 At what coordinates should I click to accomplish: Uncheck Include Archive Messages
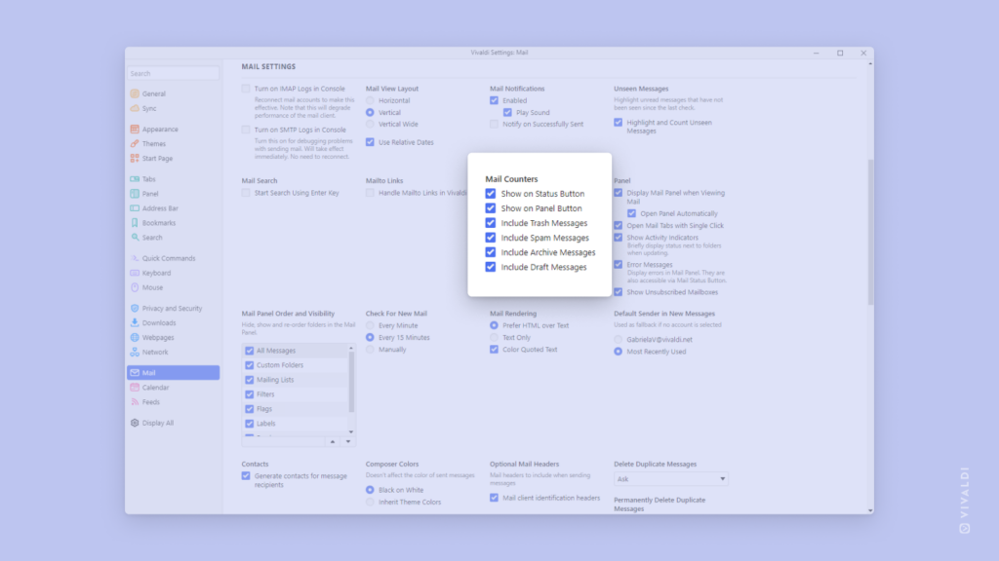click(x=490, y=252)
